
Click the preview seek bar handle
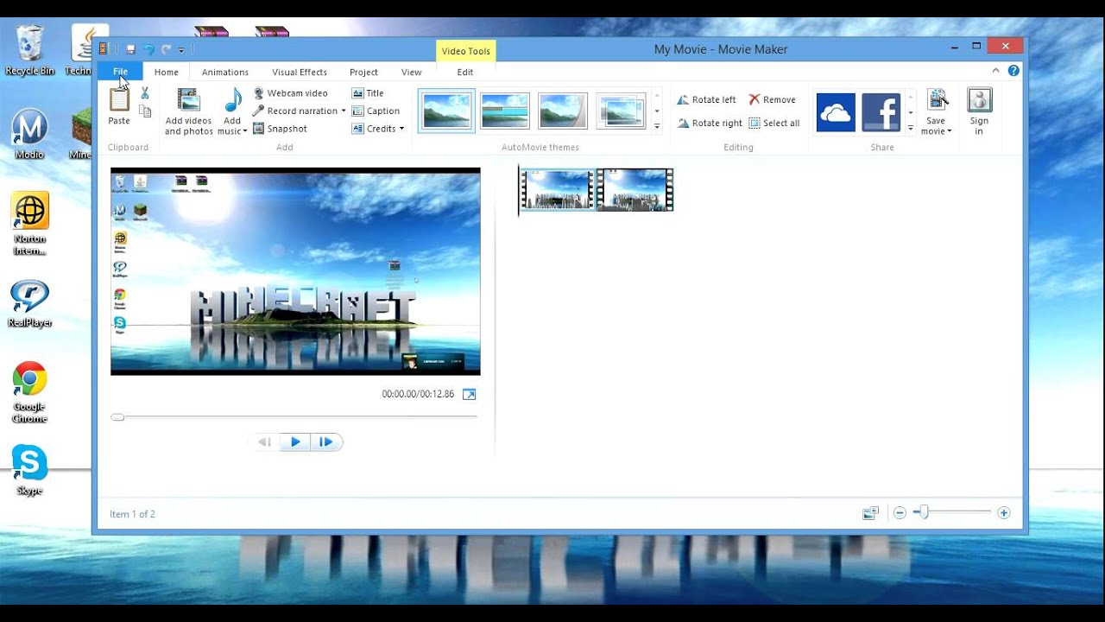coord(117,417)
